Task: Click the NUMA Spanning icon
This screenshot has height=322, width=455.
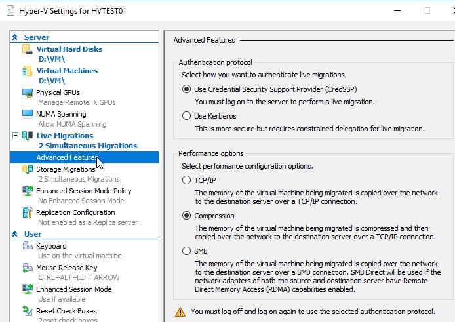Action: (x=27, y=114)
